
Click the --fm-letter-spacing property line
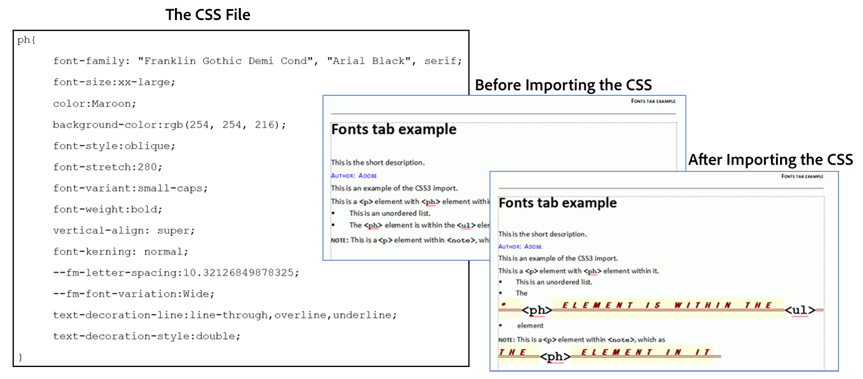point(176,273)
